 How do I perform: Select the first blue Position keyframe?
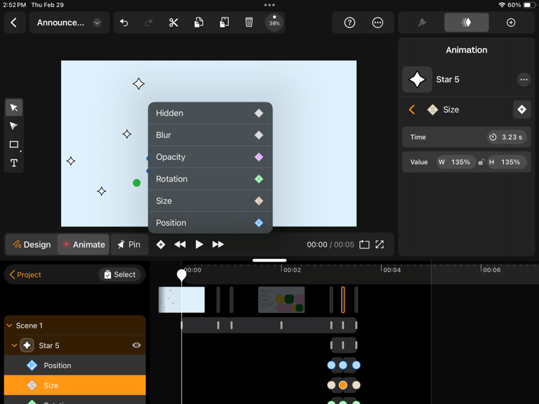[x=331, y=365]
